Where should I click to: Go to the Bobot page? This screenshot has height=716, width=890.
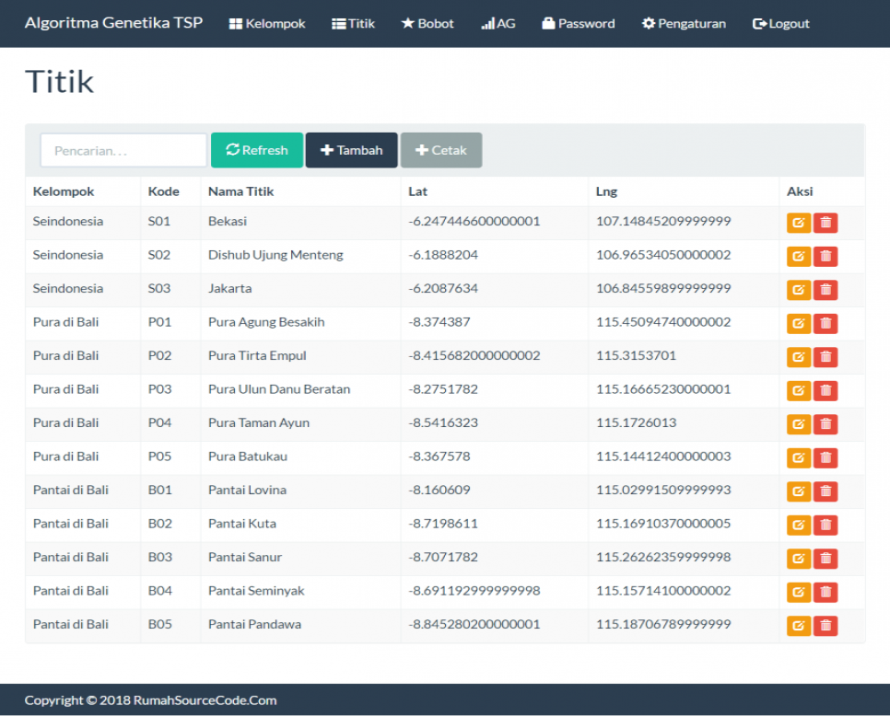pyautogui.click(x=427, y=24)
